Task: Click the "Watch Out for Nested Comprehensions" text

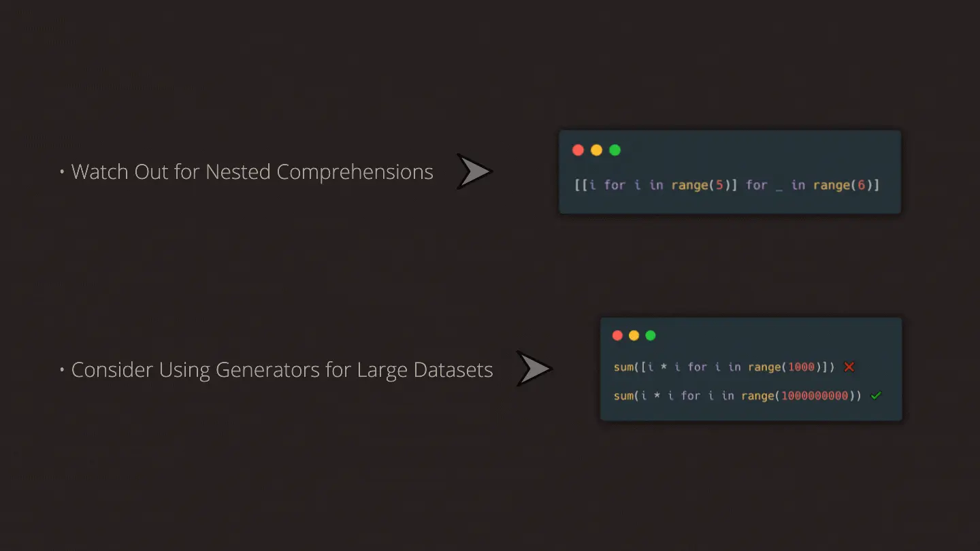Action: [252, 172]
